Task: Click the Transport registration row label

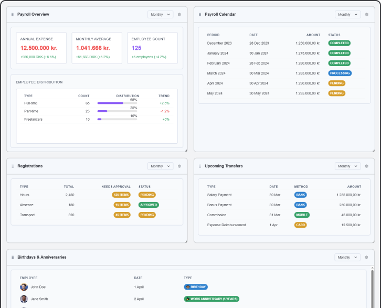Action: (x=27, y=215)
